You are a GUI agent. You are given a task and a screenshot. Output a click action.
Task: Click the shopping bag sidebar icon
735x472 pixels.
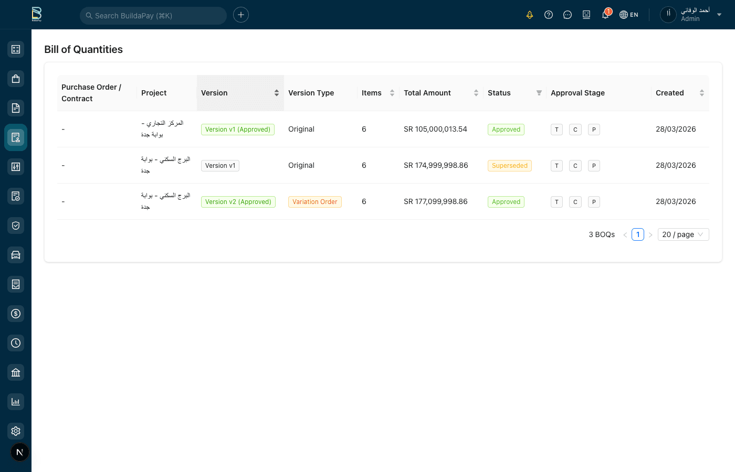pos(16,79)
